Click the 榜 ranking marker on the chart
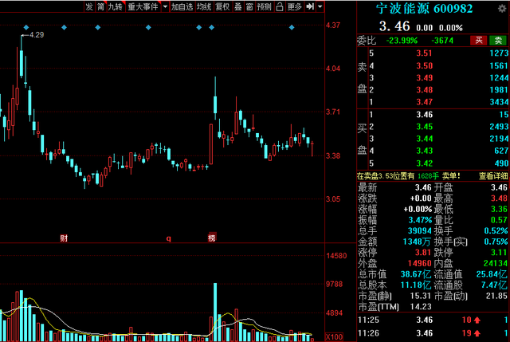The height and width of the screenshot is (342, 510). point(212,238)
